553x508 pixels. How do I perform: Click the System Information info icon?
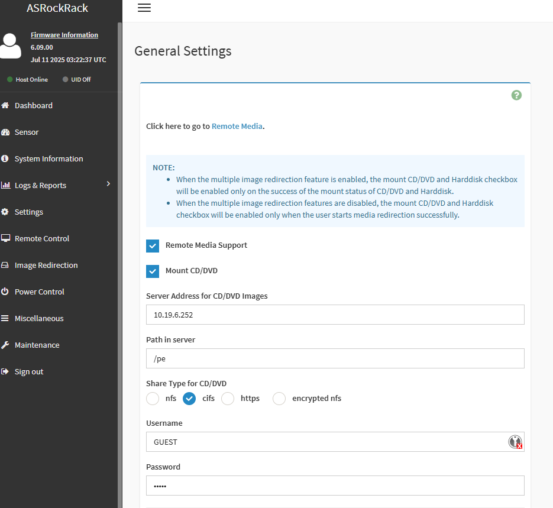[x=5, y=158]
